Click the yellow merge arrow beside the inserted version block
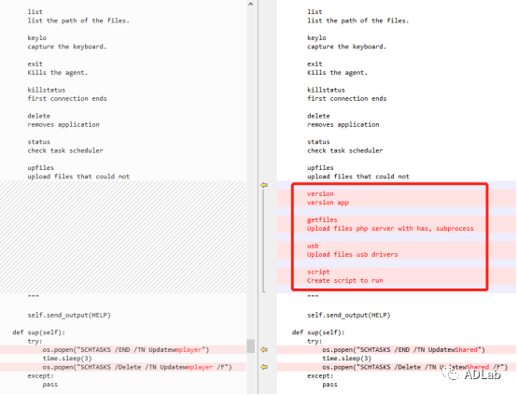This screenshot has width=517, height=395. pyautogui.click(x=264, y=185)
